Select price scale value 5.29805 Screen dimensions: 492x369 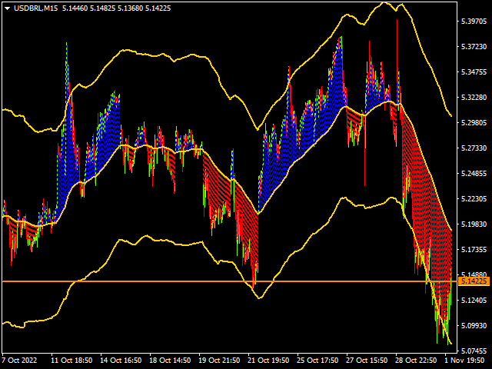tap(474, 123)
